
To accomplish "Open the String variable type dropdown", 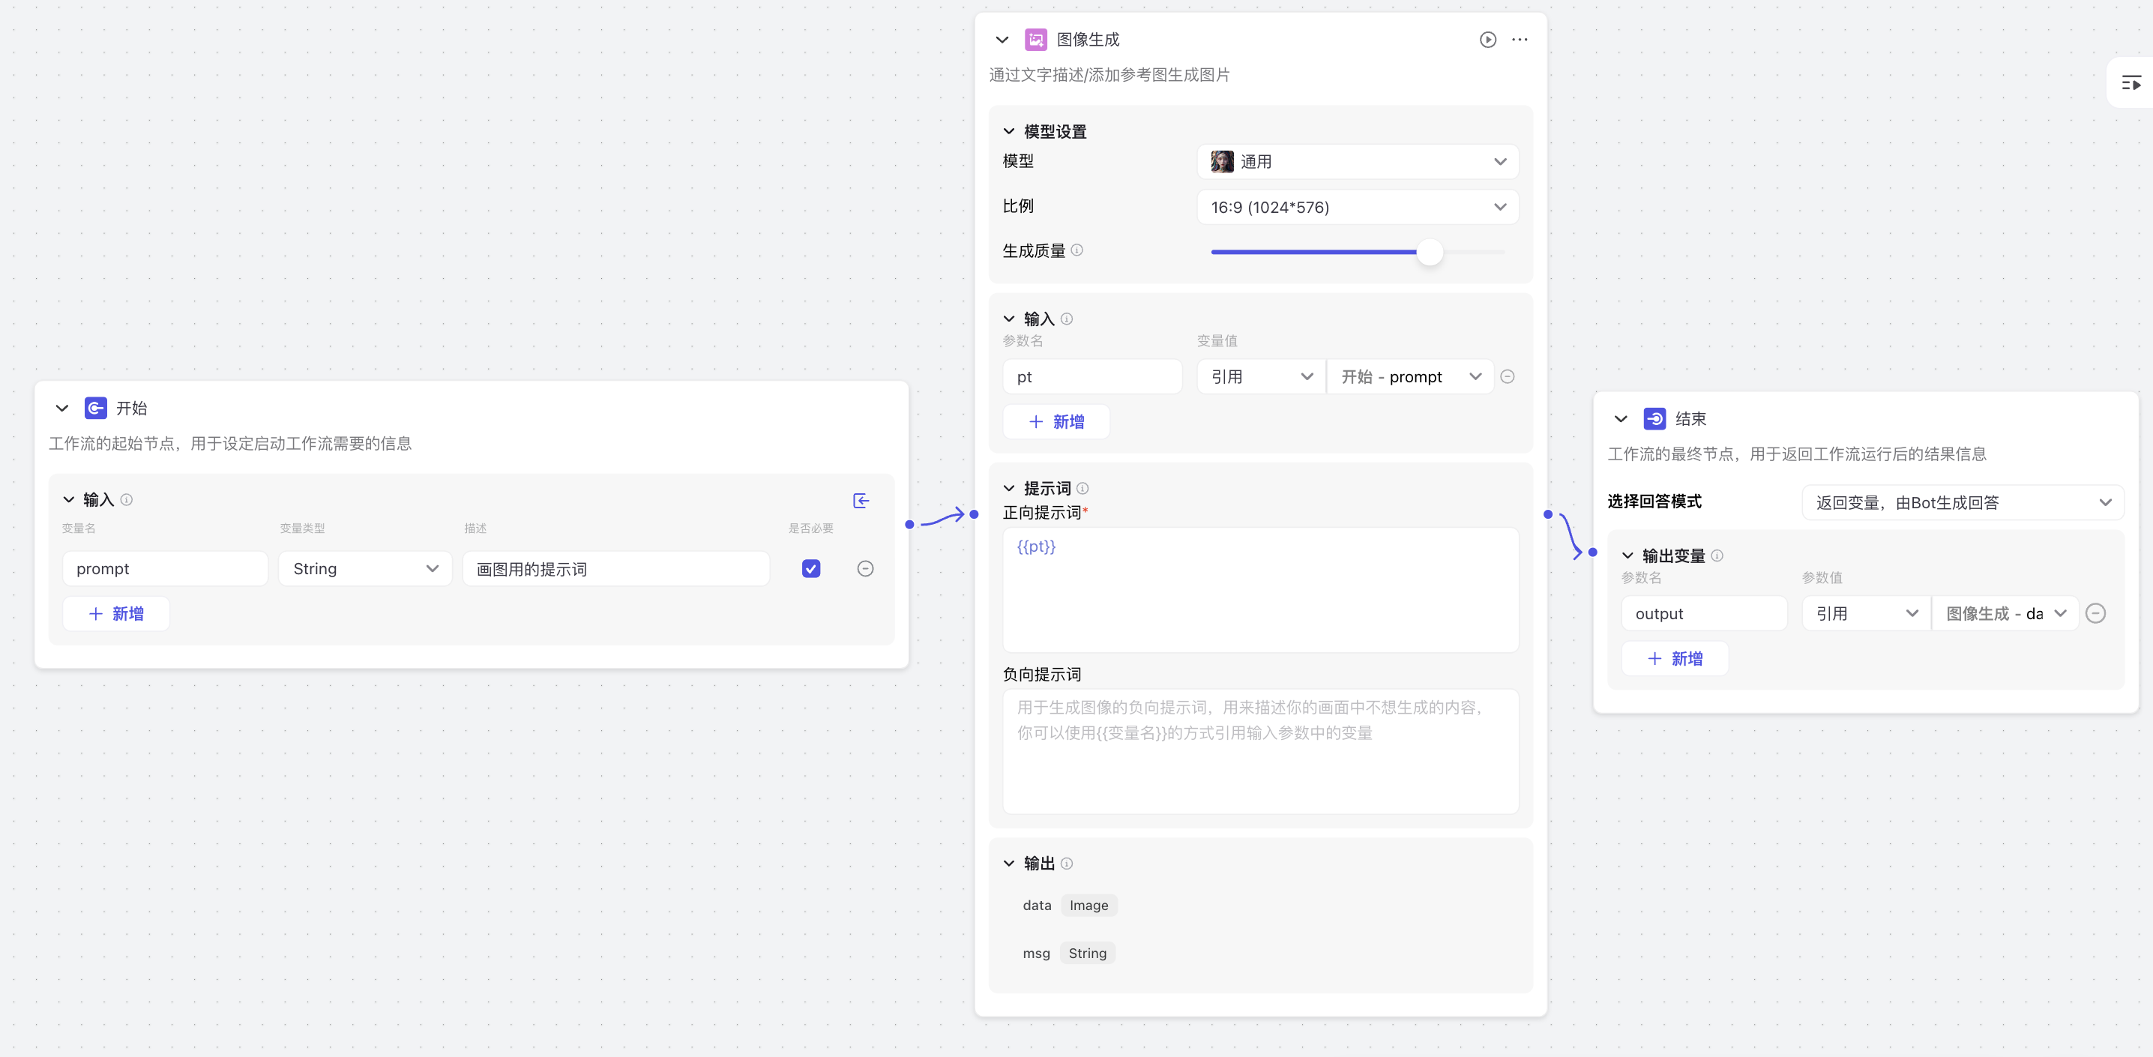I will click(365, 568).
